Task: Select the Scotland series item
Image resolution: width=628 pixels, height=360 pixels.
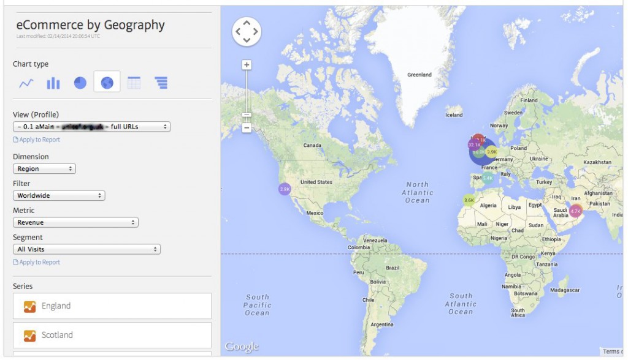Action: pos(112,335)
